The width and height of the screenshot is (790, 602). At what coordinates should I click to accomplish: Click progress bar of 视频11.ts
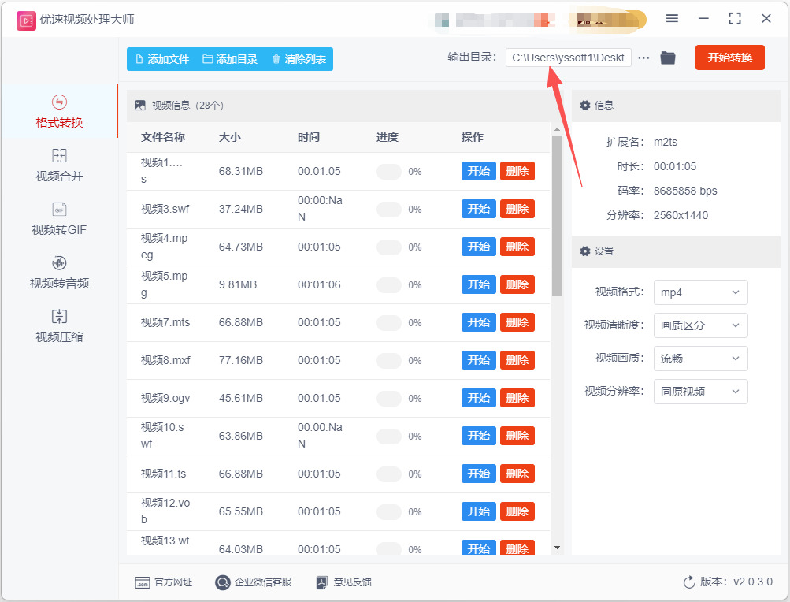click(389, 474)
